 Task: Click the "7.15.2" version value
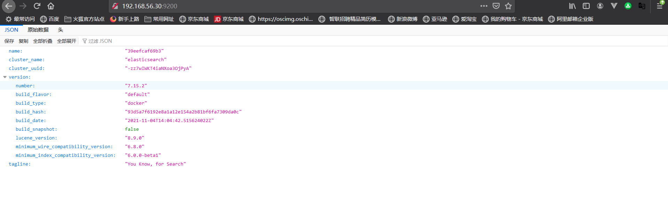click(136, 86)
